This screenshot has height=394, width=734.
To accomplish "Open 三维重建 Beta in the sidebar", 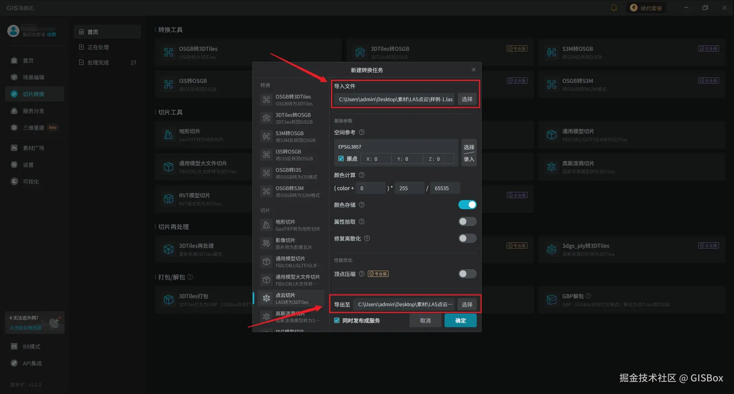I will [x=34, y=128].
